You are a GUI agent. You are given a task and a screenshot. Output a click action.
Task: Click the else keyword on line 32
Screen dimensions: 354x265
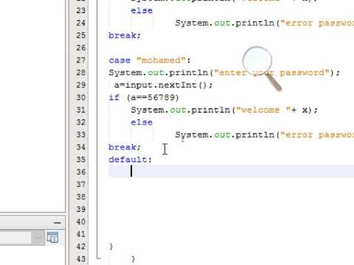click(142, 122)
